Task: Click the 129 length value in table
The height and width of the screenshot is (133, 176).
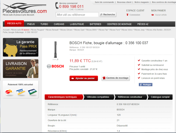Action: 119,115
